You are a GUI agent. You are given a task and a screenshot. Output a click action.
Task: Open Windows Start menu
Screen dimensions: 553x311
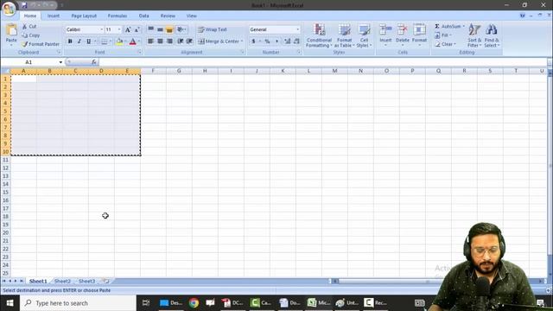click(10, 303)
